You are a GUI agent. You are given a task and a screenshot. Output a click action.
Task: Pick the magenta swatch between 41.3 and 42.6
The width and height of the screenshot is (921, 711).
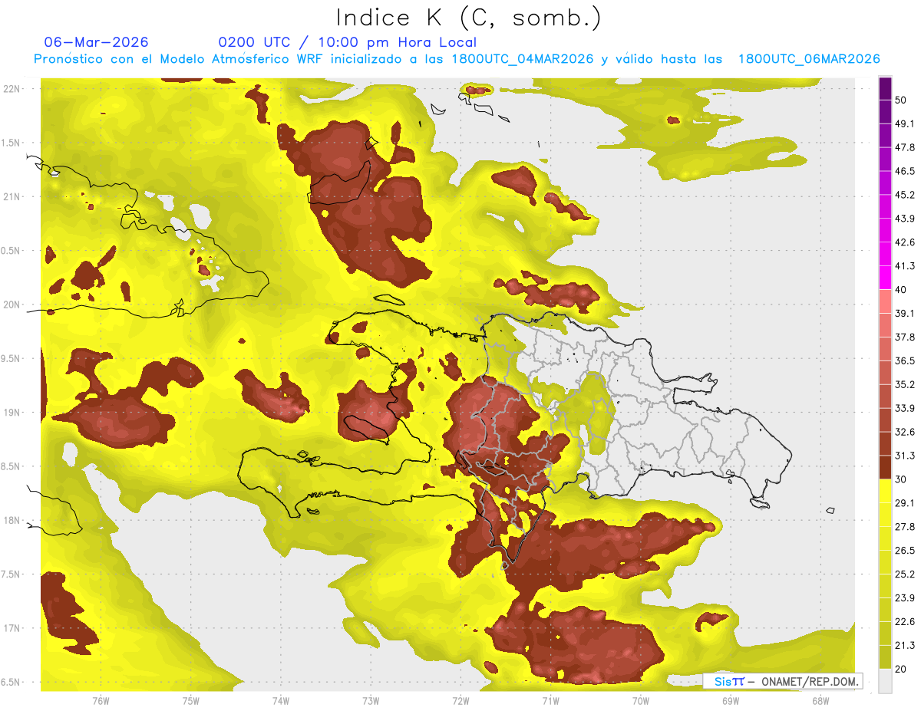(885, 254)
